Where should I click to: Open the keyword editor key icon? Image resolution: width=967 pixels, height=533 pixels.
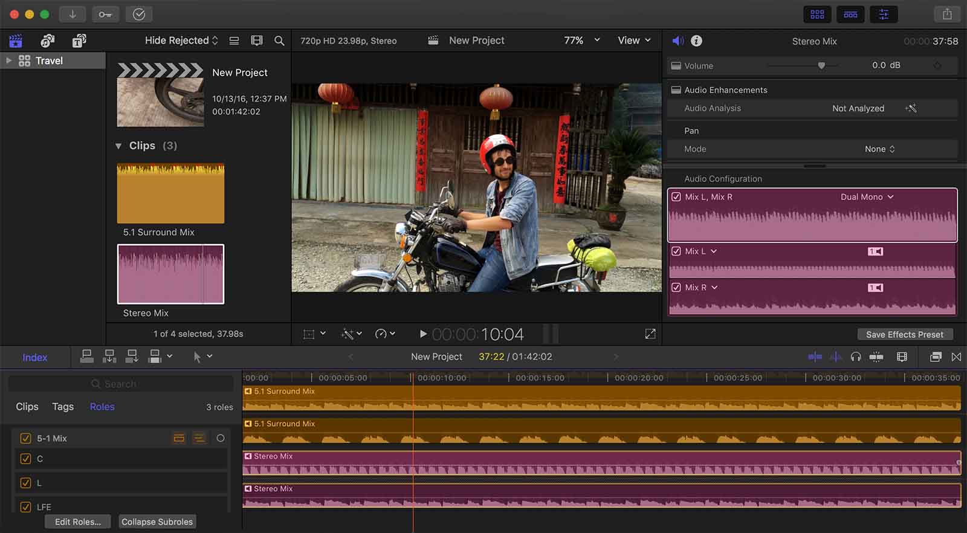105,15
